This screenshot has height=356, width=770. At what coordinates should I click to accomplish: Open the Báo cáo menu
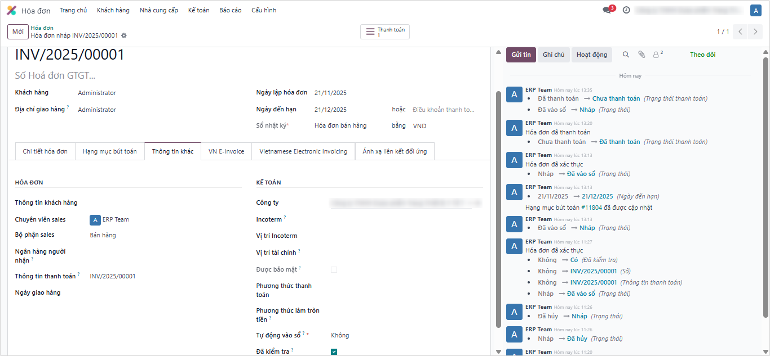[230, 10]
